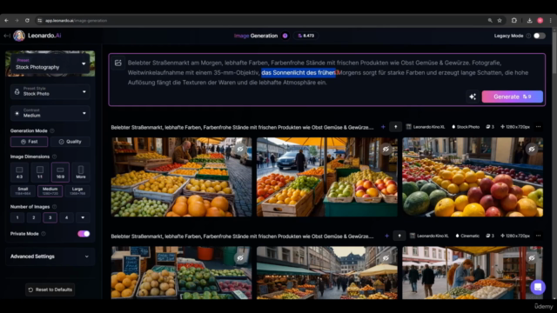This screenshot has width=557, height=313.
Task: Open first-row image with man at fruit stall
Action: click(181, 177)
